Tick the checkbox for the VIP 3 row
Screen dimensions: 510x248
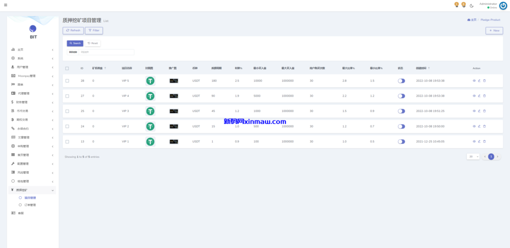coord(67,111)
